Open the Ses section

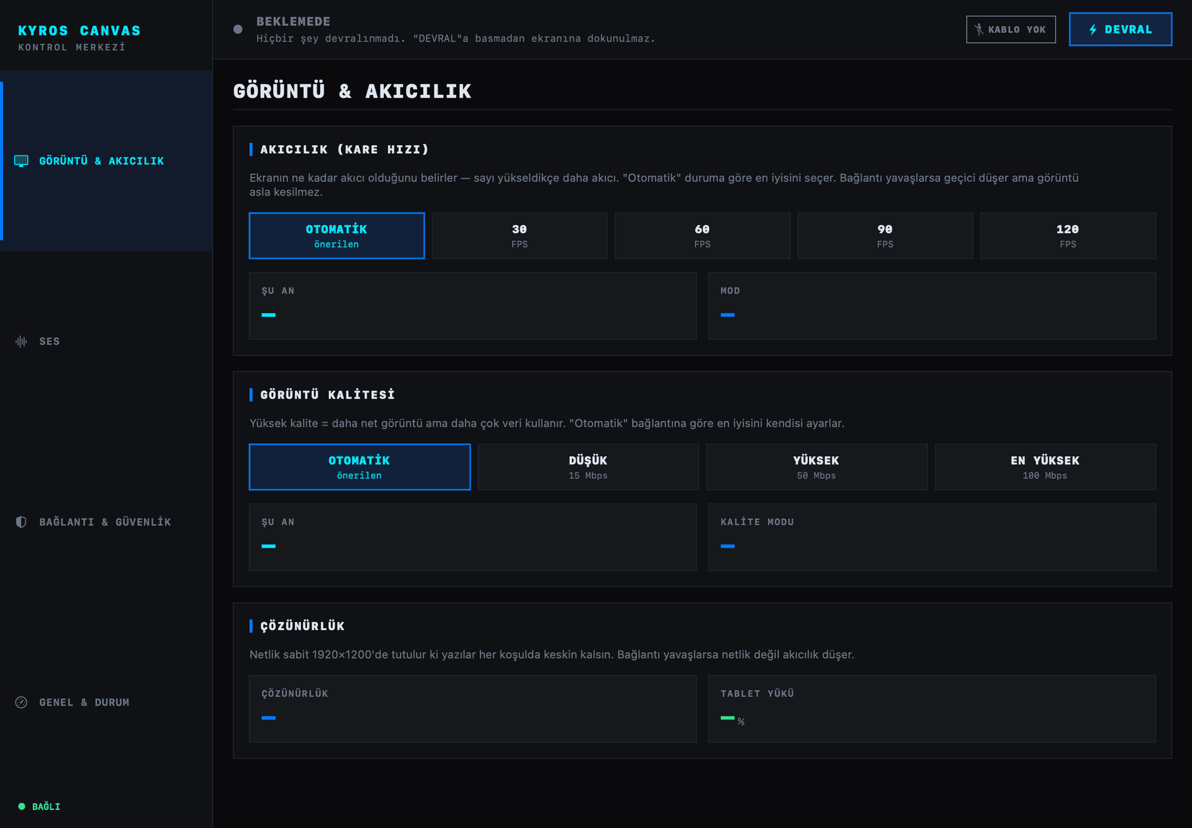point(106,341)
